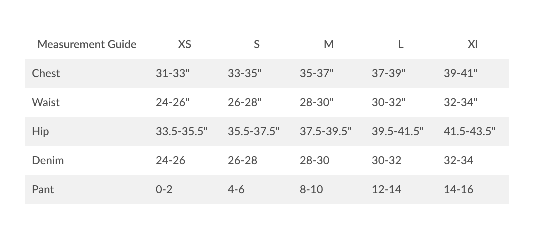Image resolution: width=533 pixels, height=235 pixels.
Task: Select the Hip row label
Action: click(40, 131)
